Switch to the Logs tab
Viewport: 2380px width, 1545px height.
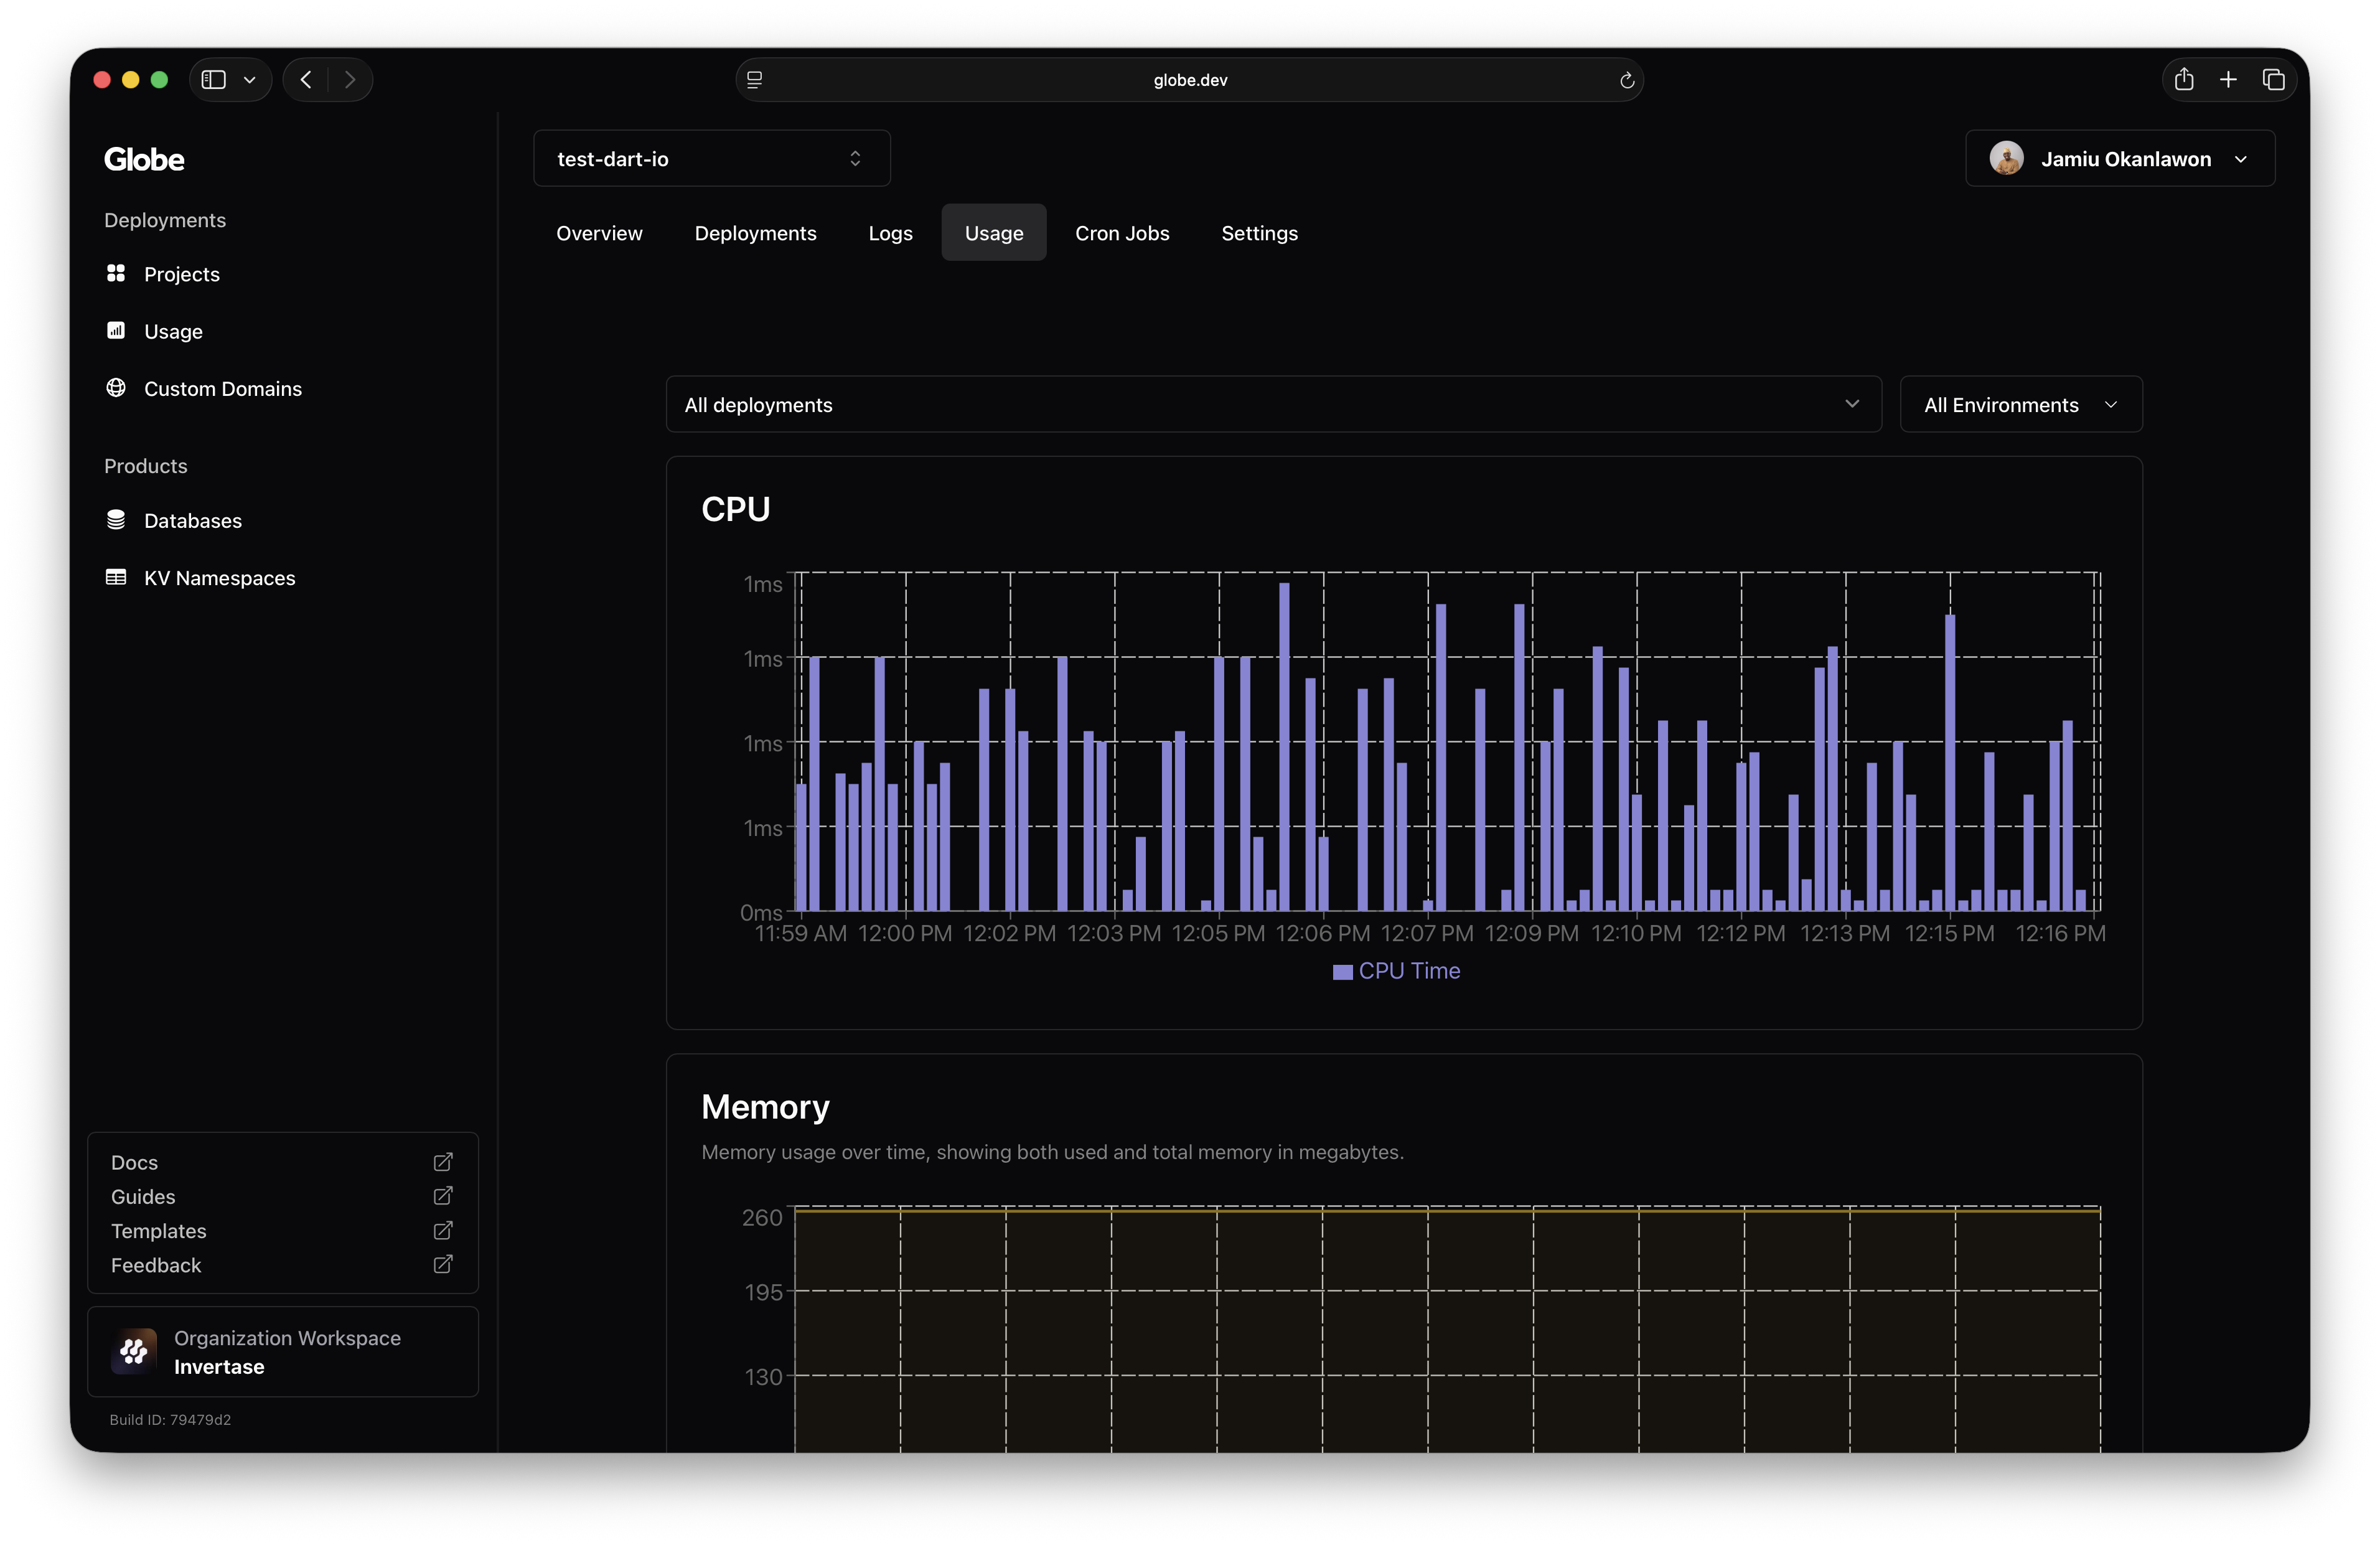(890, 233)
